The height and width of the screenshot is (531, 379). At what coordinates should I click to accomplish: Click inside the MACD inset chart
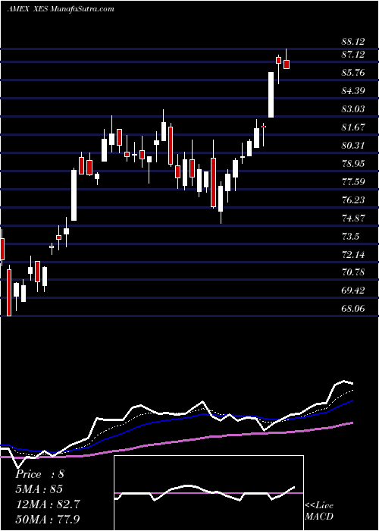(x=208, y=493)
